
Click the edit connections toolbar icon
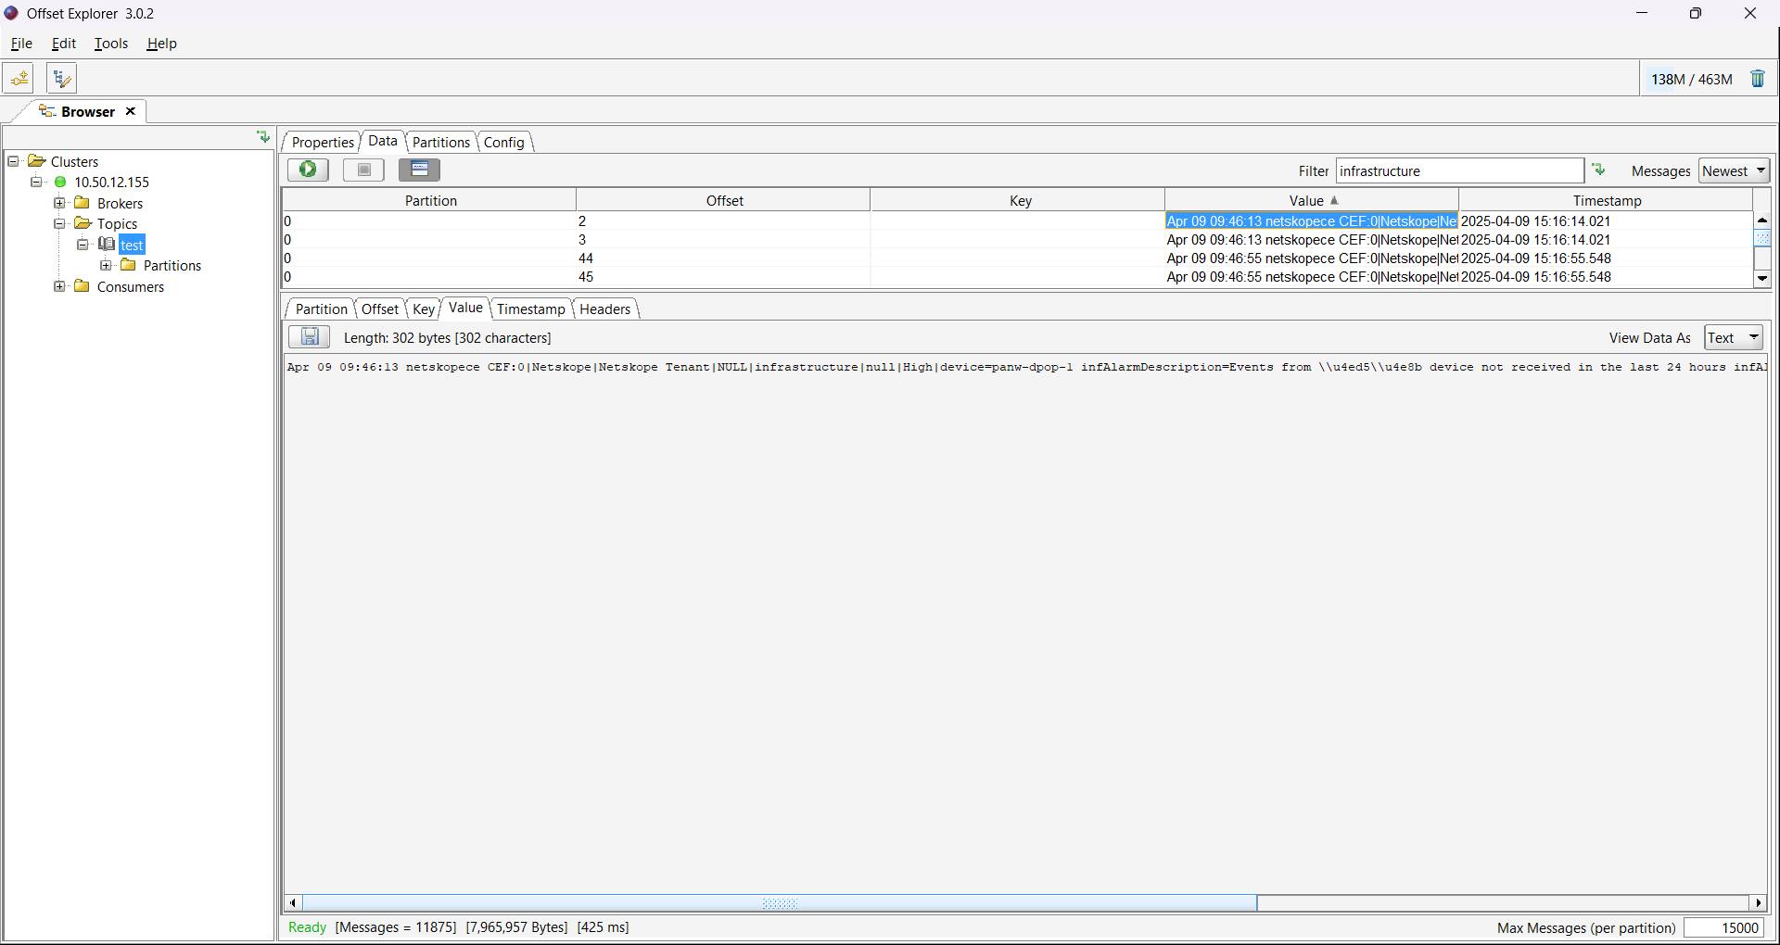pos(61,79)
